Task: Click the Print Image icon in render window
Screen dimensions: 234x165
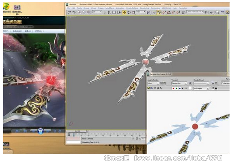Action: point(158,88)
